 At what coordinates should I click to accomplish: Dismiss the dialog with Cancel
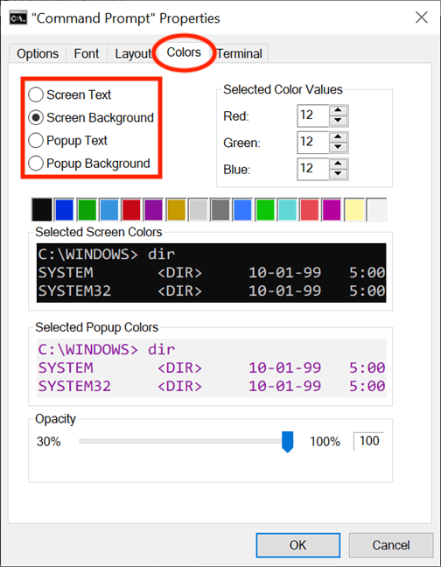[x=391, y=545]
